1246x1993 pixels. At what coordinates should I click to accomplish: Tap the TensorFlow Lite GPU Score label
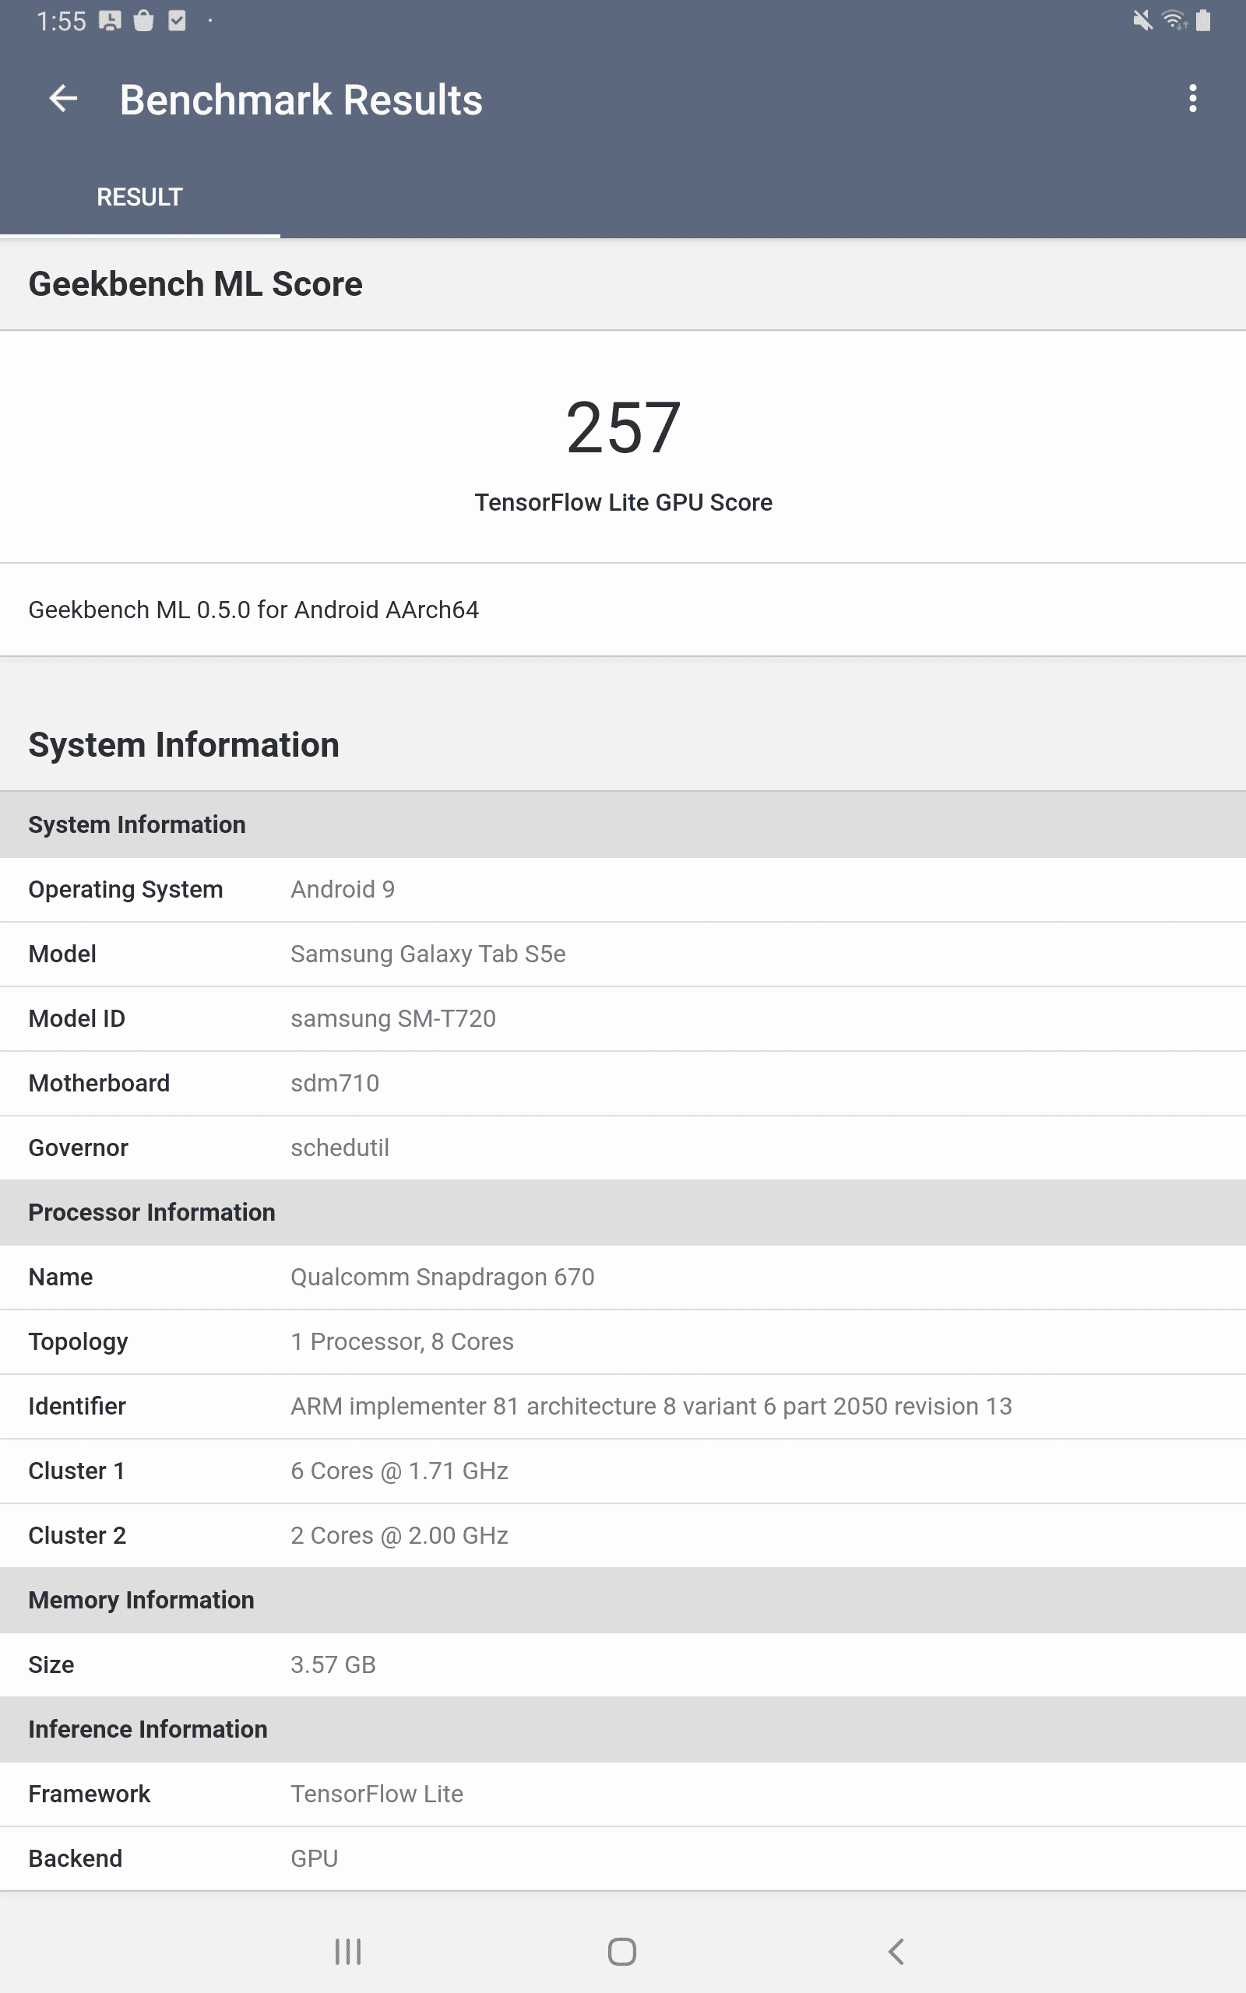point(623,502)
